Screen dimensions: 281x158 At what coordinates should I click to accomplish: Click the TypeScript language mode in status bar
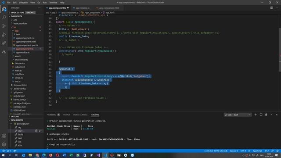click(x=257, y=151)
